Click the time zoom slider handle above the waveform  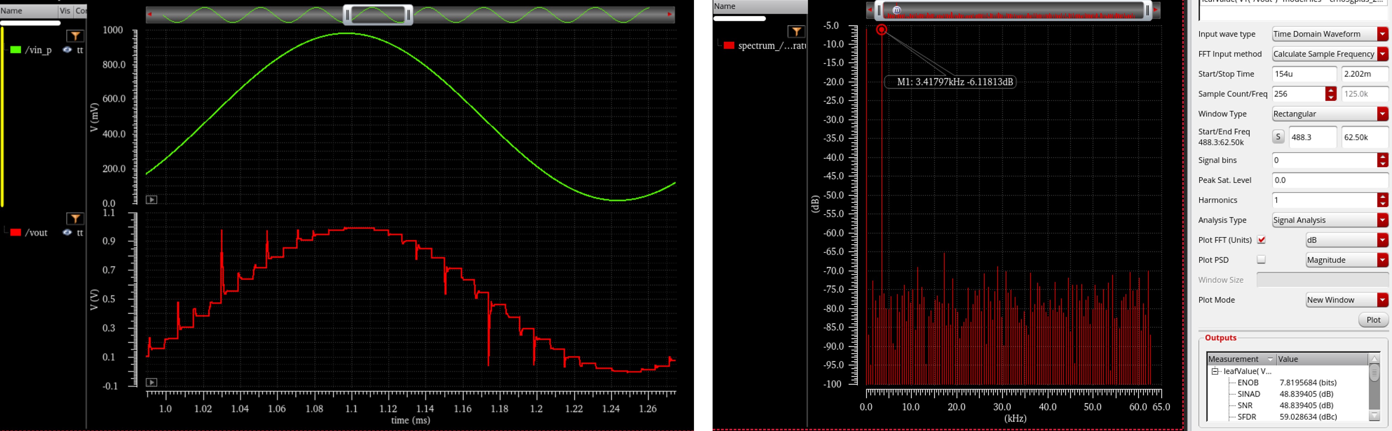click(378, 15)
